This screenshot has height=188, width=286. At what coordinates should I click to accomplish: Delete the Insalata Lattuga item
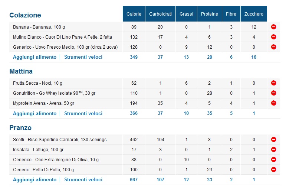(273, 150)
